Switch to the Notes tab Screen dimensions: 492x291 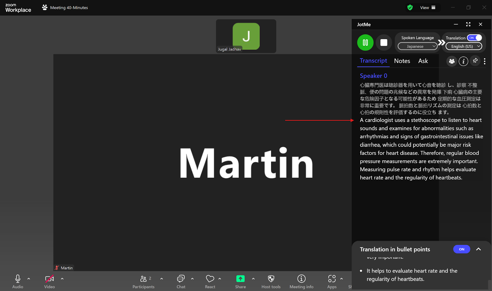click(x=402, y=61)
